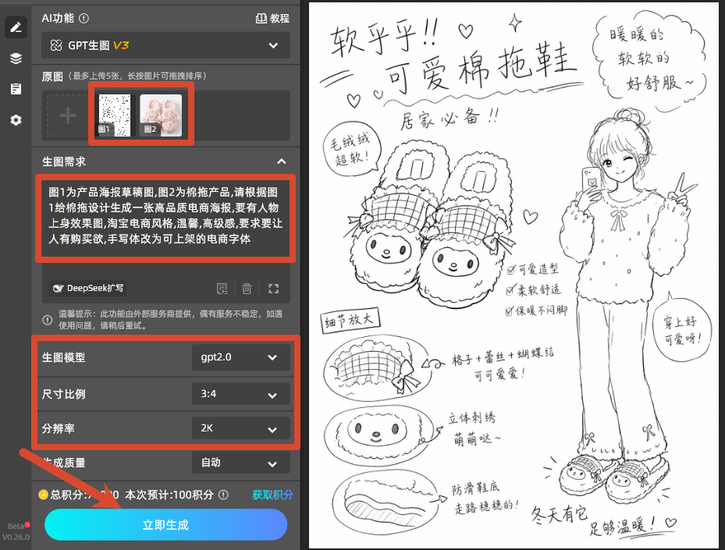The image size is (725, 550).
Task: Click into the prompt text box
Action: click(x=165, y=216)
